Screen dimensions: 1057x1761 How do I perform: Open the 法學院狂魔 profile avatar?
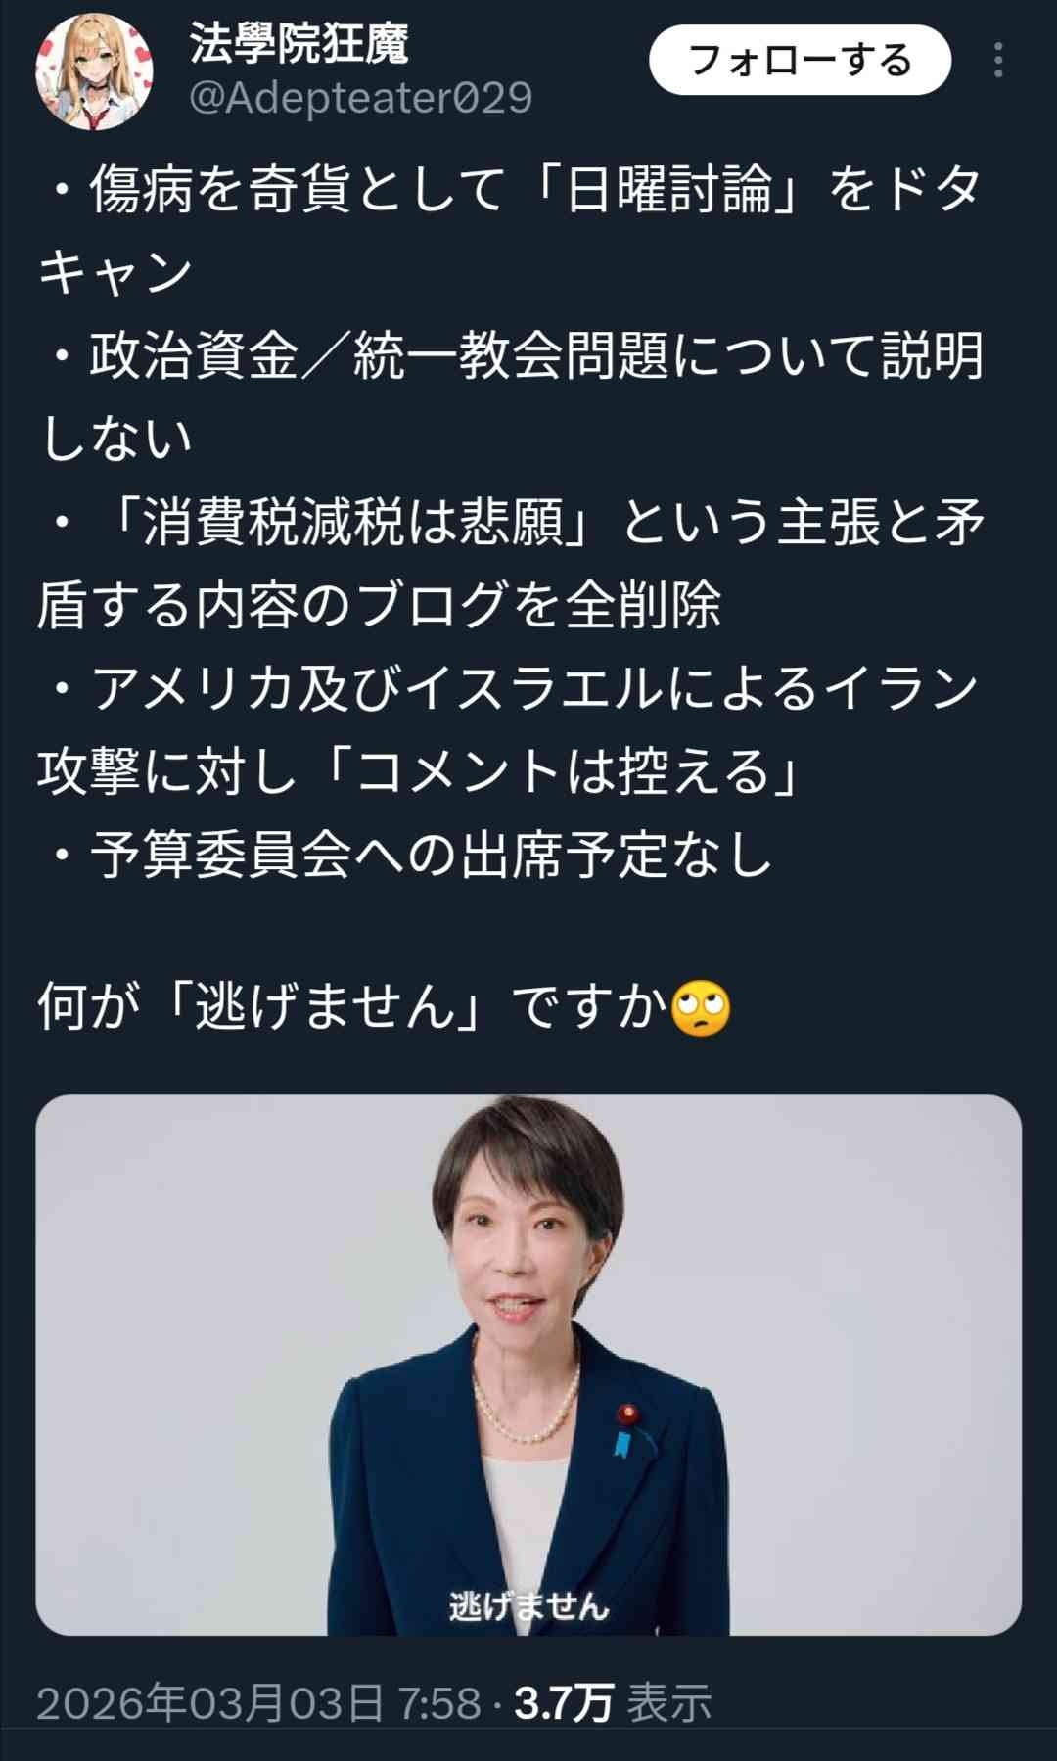tap(94, 71)
